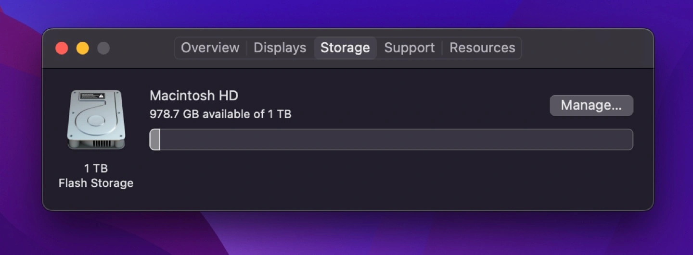The image size is (693, 255).
Task: Click the empty title bar right of Resources
Action: (587, 48)
